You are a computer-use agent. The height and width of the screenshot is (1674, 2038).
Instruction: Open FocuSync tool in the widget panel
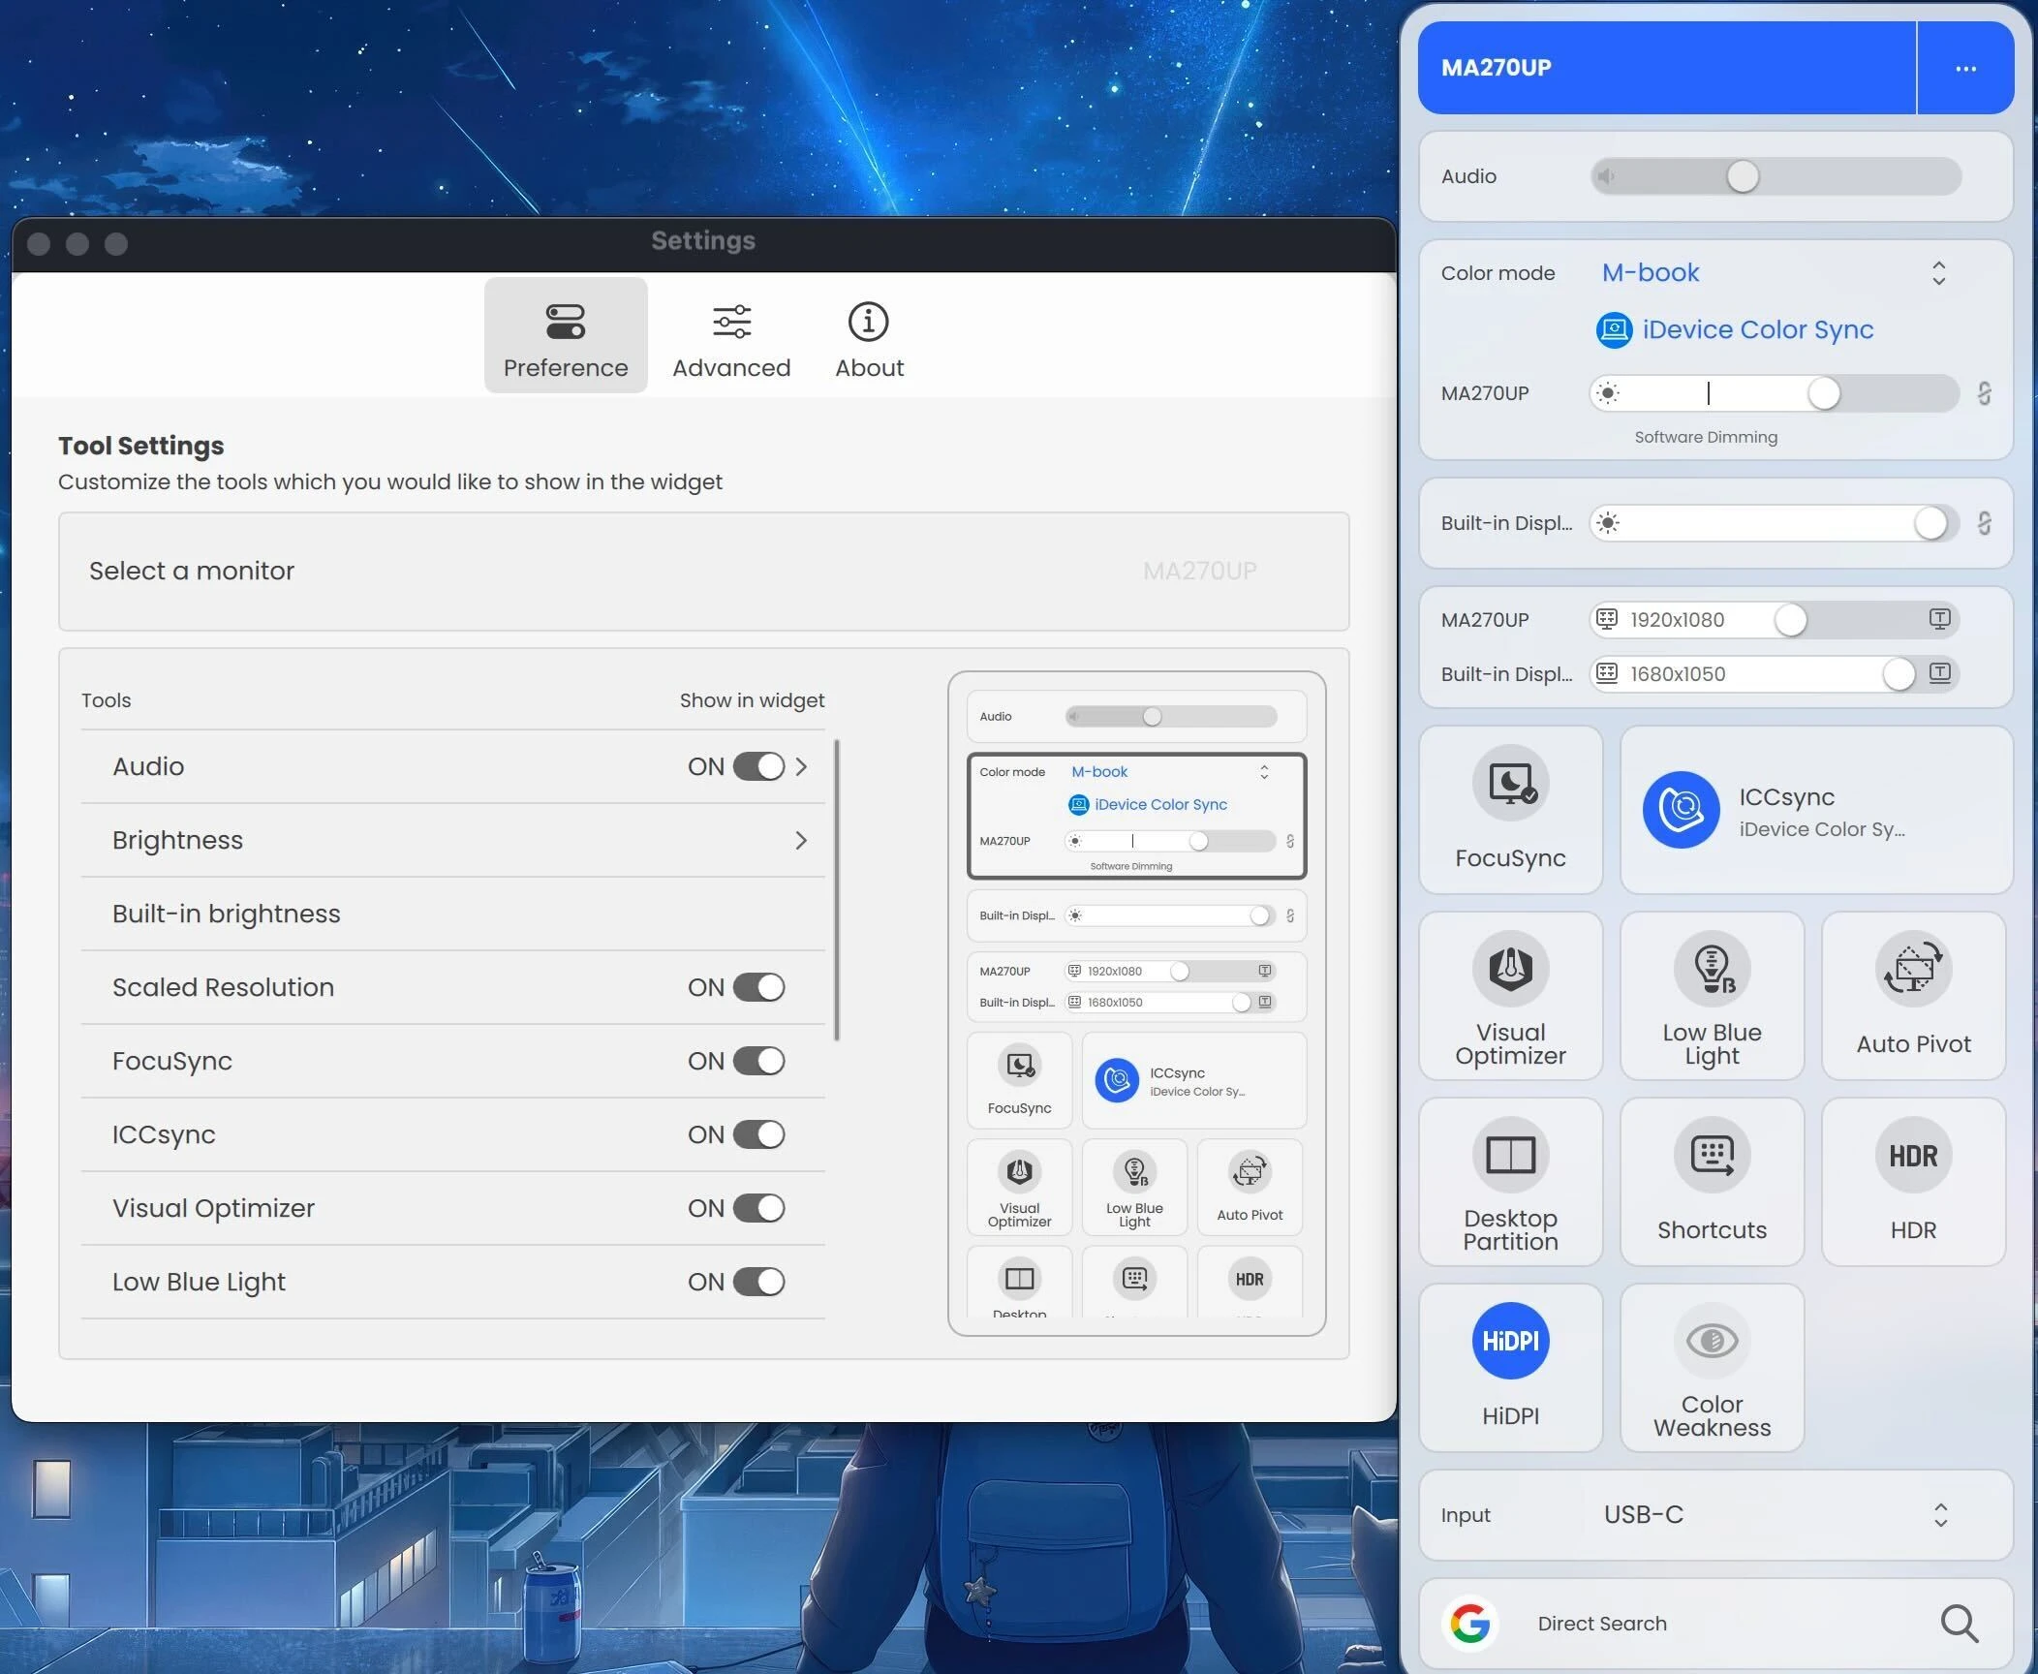point(1510,809)
